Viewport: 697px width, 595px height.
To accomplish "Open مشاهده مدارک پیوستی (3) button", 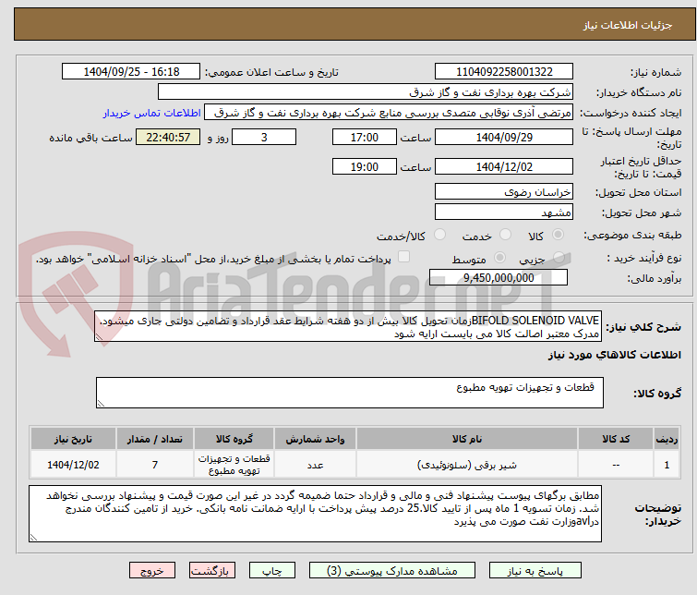I will tap(392, 571).
